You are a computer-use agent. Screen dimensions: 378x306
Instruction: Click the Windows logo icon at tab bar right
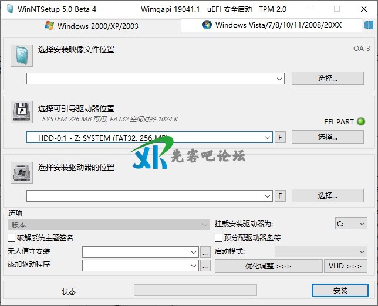pos(369,25)
